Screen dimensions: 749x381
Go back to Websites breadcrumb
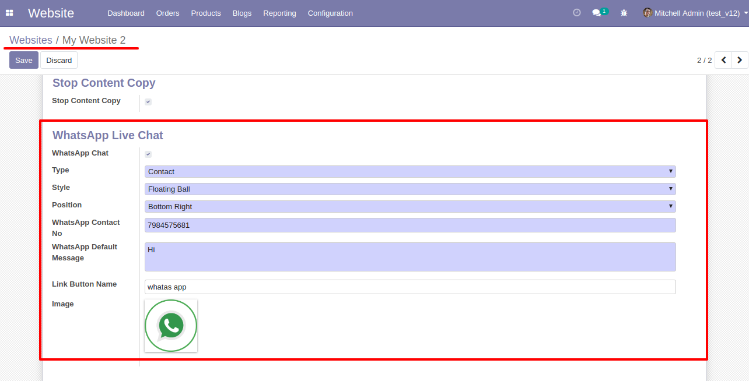pos(31,40)
